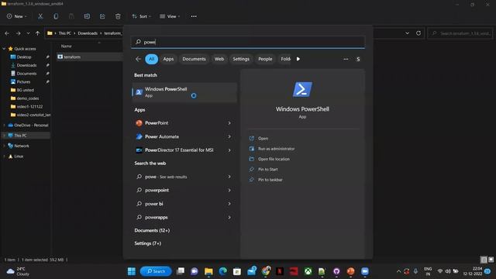The width and height of the screenshot is (496, 279).
Task: Click the Delete trash icon in toolbar
Action: coord(118,16)
